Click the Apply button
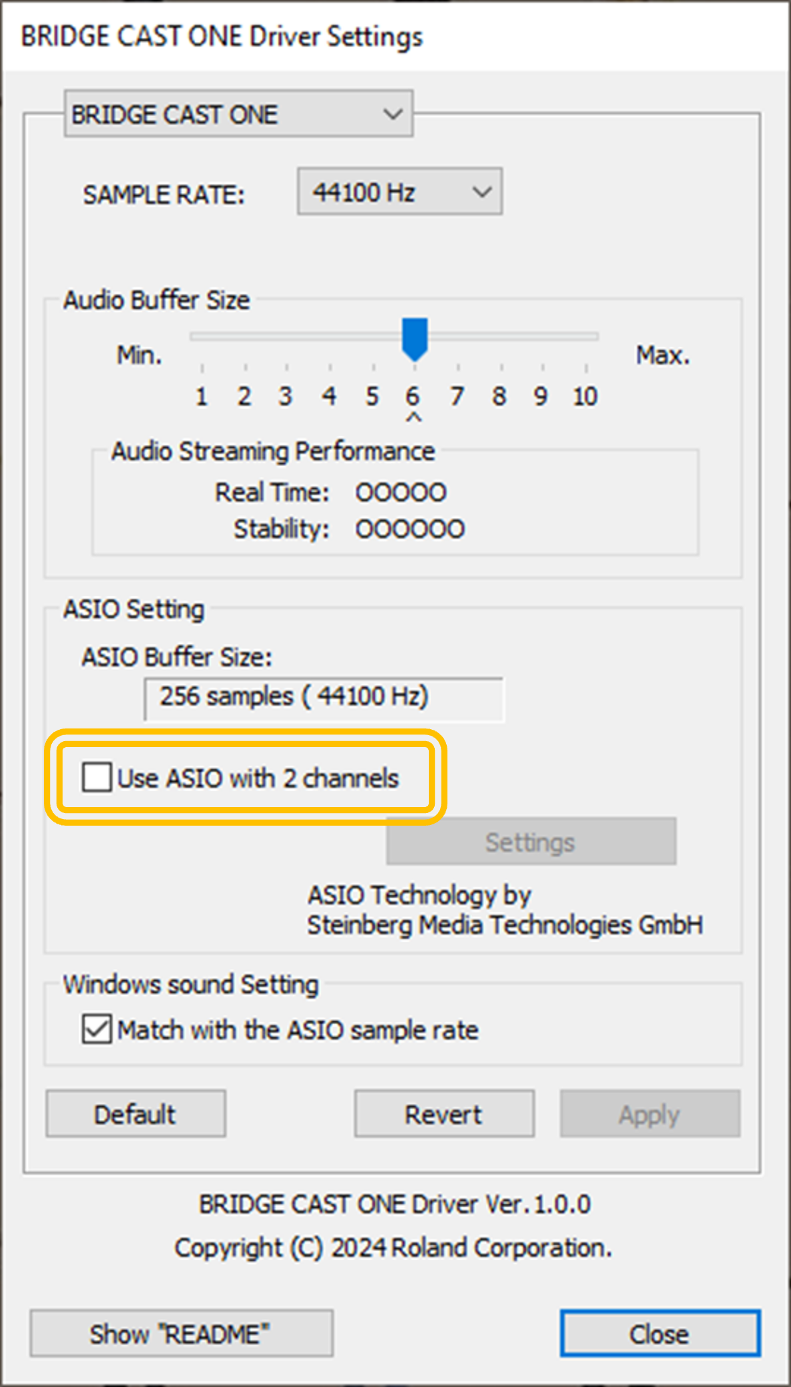This screenshot has height=1387, width=791. click(x=649, y=1113)
